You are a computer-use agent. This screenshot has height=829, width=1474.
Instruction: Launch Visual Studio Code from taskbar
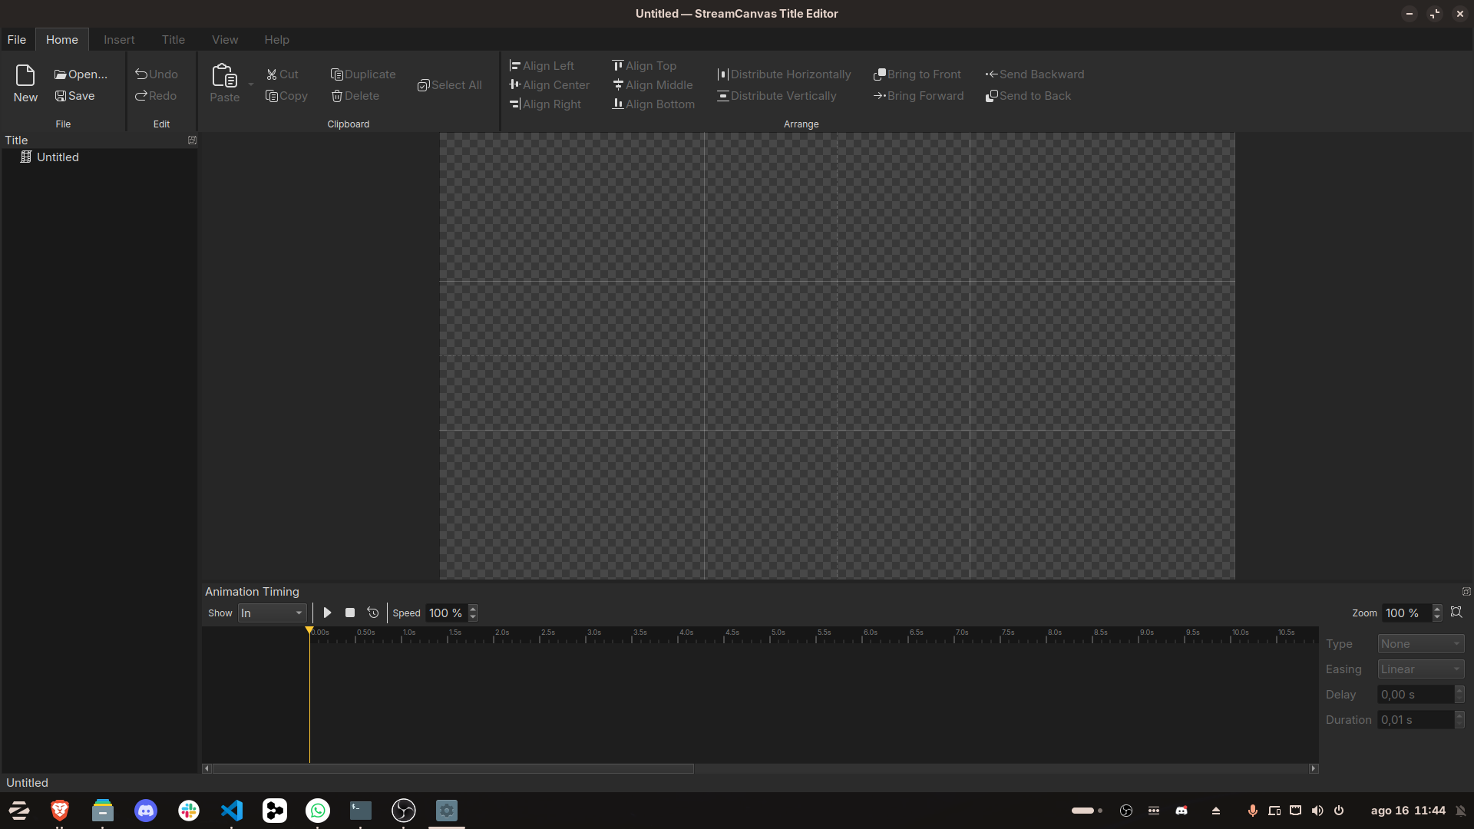pyautogui.click(x=232, y=811)
